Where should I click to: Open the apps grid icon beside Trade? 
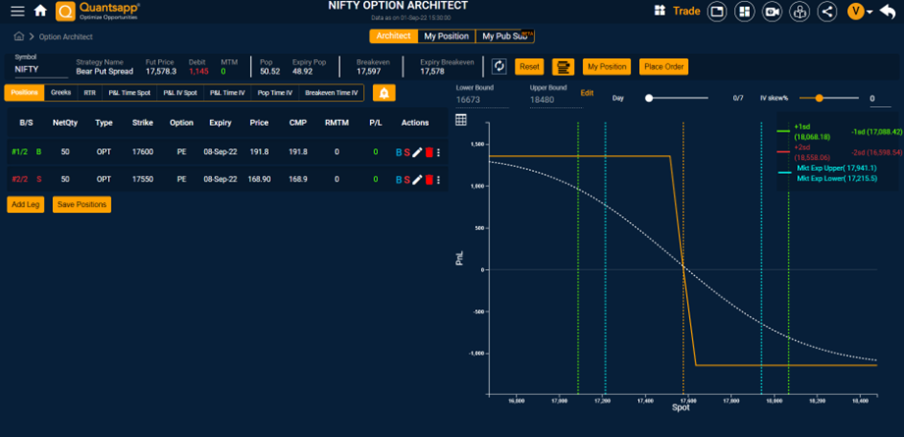coord(661,11)
